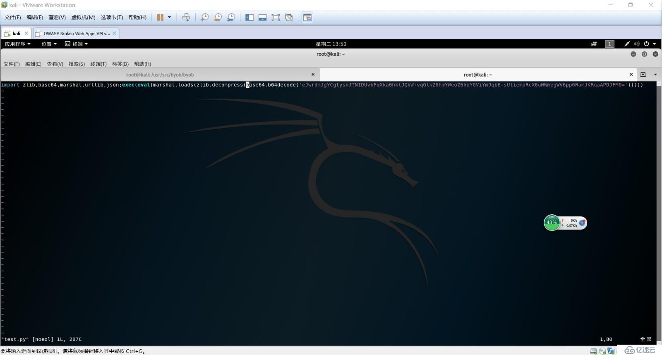Click 'zlib.decompress' in the code line
The height and width of the screenshot is (355, 662).
pos(220,85)
